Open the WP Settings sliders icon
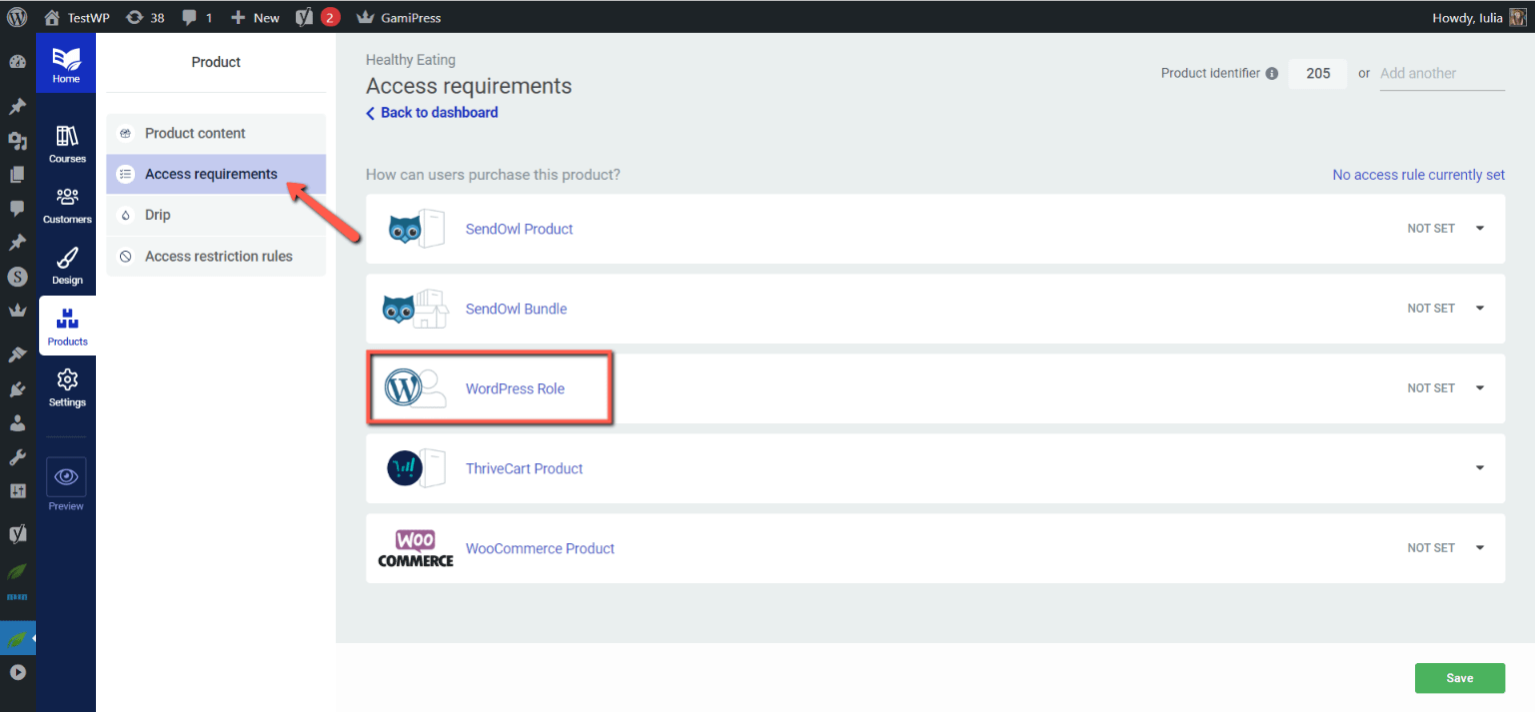 pos(17,491)
